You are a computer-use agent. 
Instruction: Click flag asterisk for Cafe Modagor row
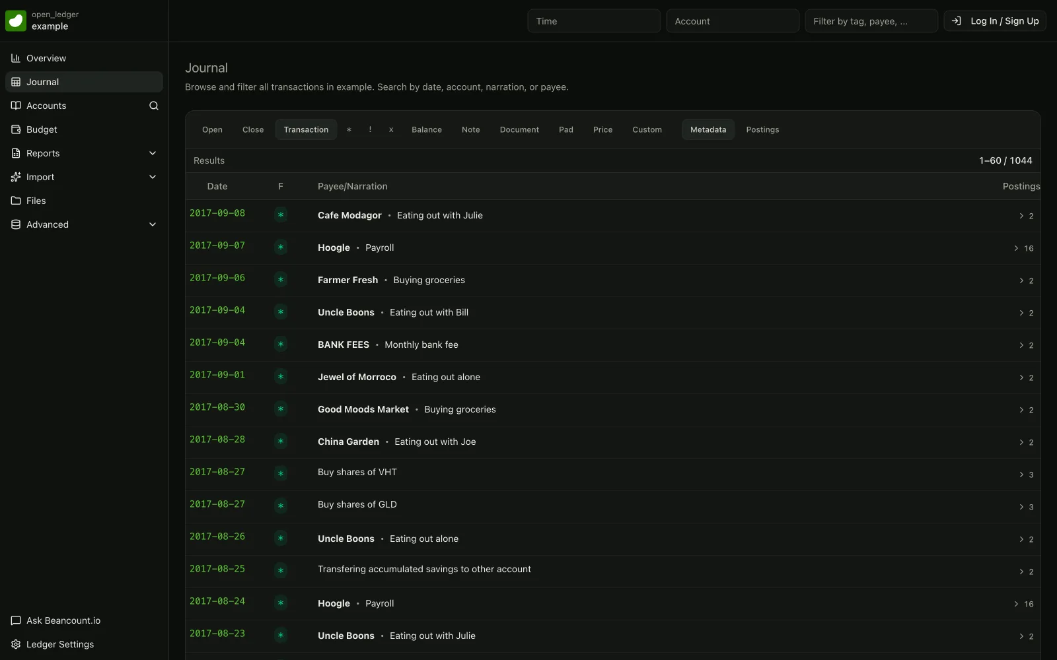point(281,215)
